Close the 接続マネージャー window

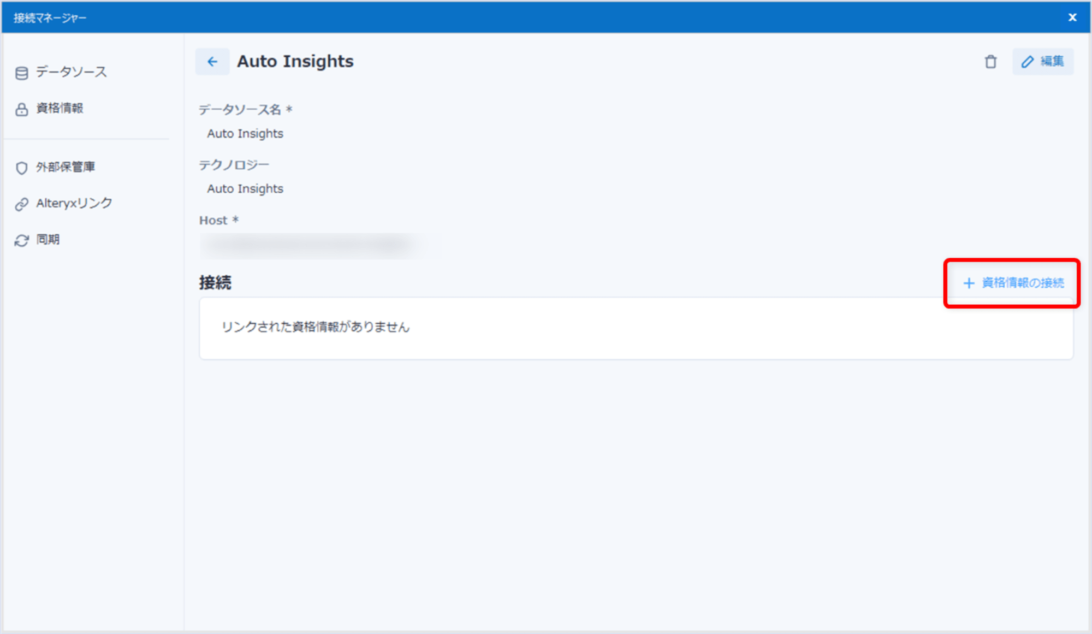coord(1072,17)
